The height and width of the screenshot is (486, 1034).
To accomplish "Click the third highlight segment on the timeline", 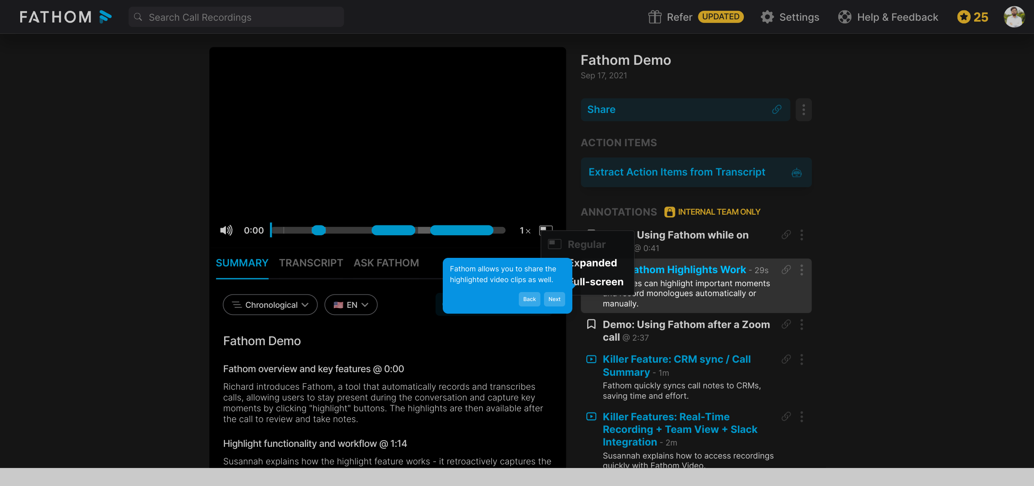I will [462, 230].
